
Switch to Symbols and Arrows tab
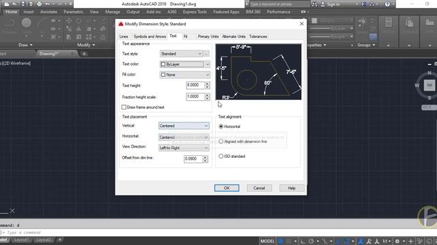(x=150, y=36)
